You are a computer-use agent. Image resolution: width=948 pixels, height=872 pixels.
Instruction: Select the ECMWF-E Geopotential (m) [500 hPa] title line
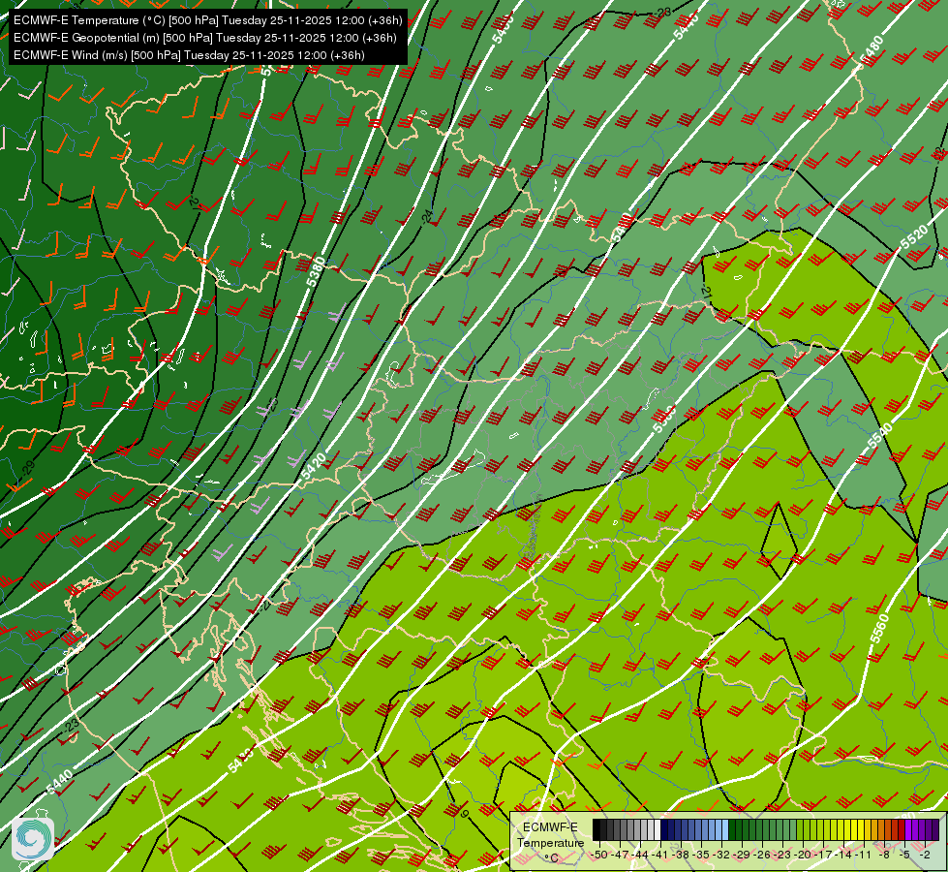point(205,38)
